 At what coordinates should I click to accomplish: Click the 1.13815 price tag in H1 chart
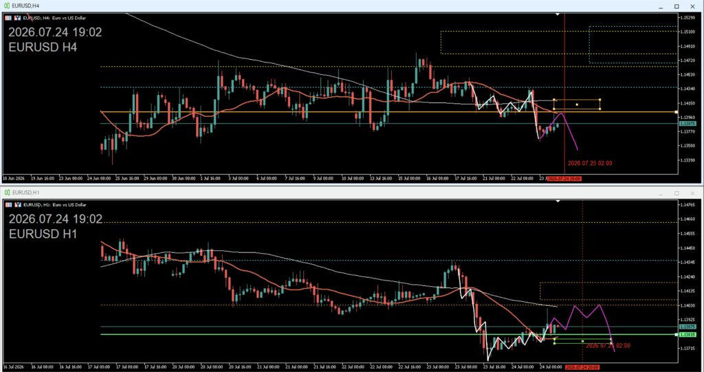click(x=687, y=334)
